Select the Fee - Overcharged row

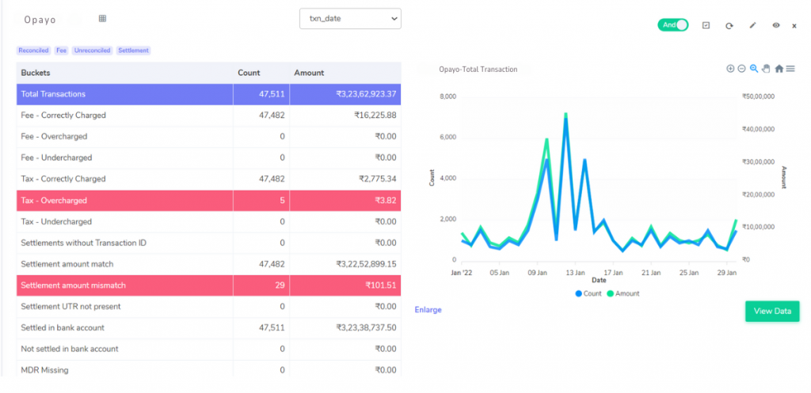208,137
